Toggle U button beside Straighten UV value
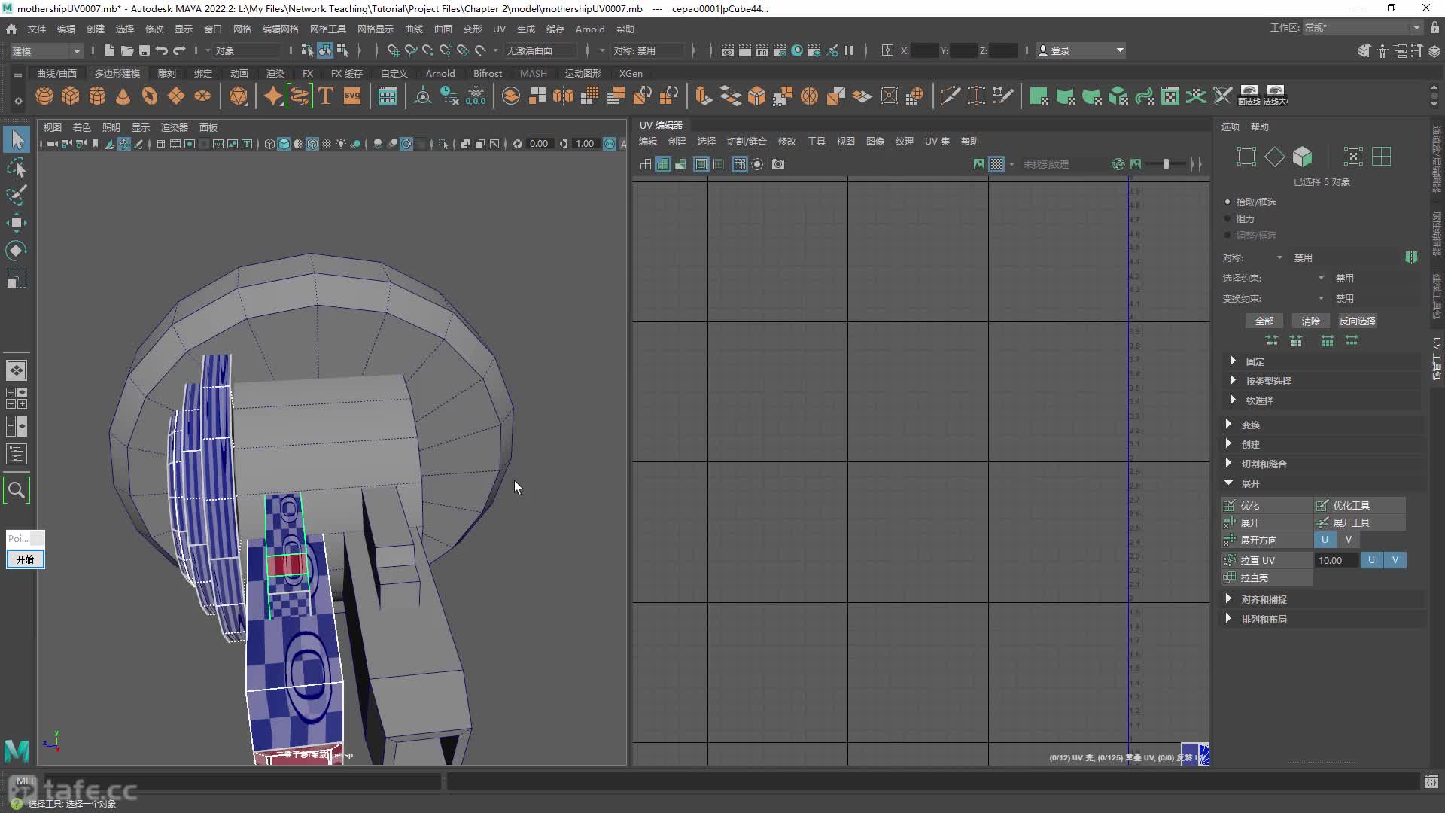Image resolution: width=1445 pixels, height=813 pixels. point(1371,560)
